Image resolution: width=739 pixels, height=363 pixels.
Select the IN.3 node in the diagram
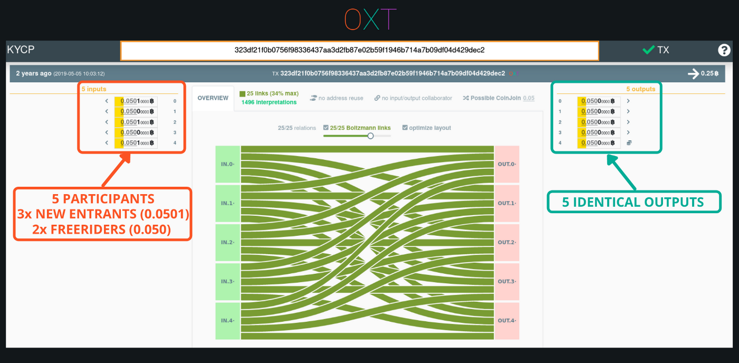pos(228,281)
